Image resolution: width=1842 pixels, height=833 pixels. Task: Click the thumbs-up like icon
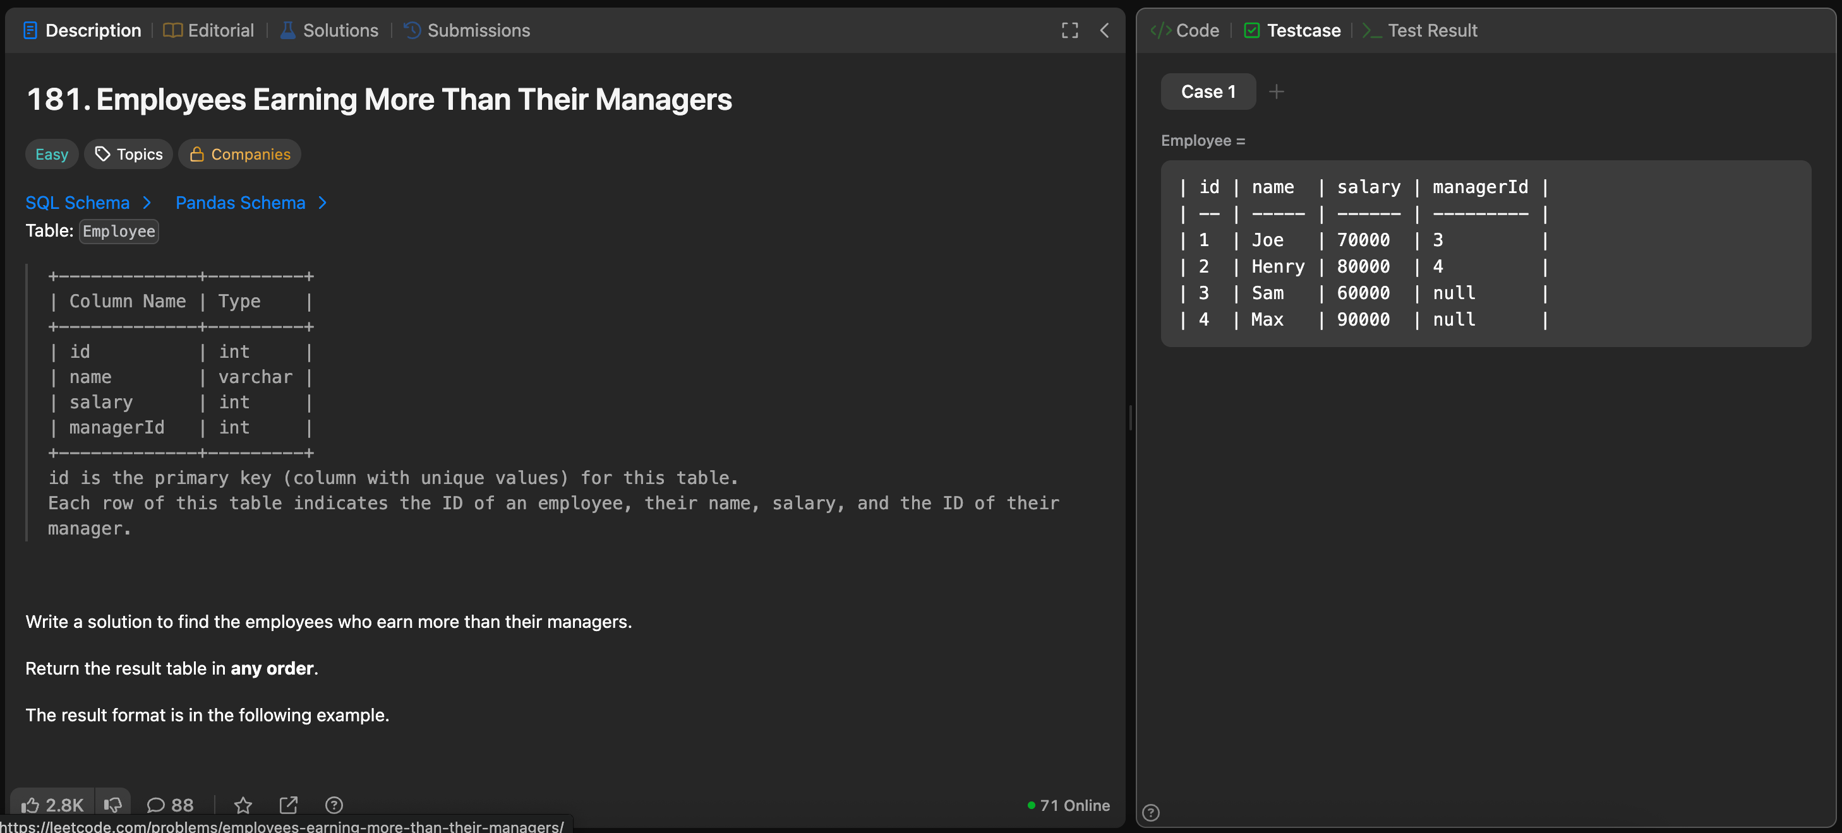(x=30, y=805)
